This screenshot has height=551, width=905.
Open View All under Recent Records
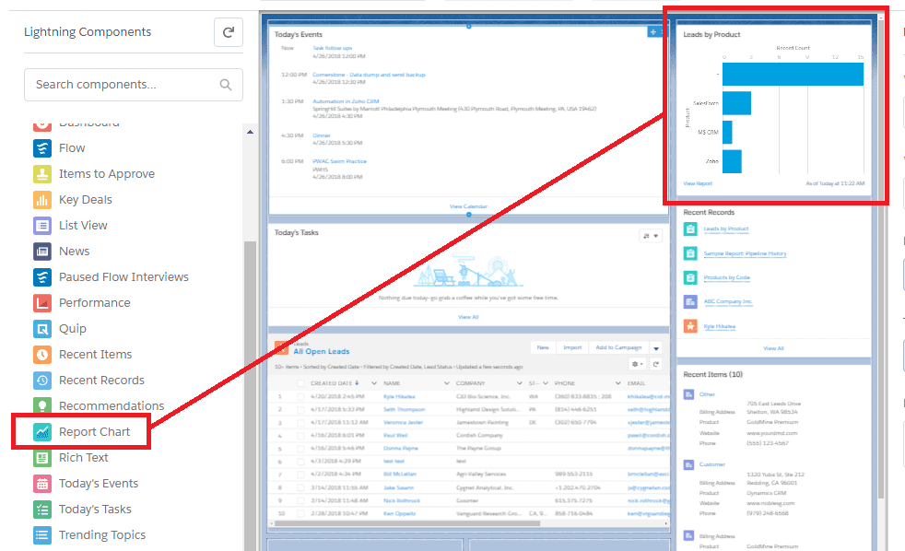tap(773, 348)
